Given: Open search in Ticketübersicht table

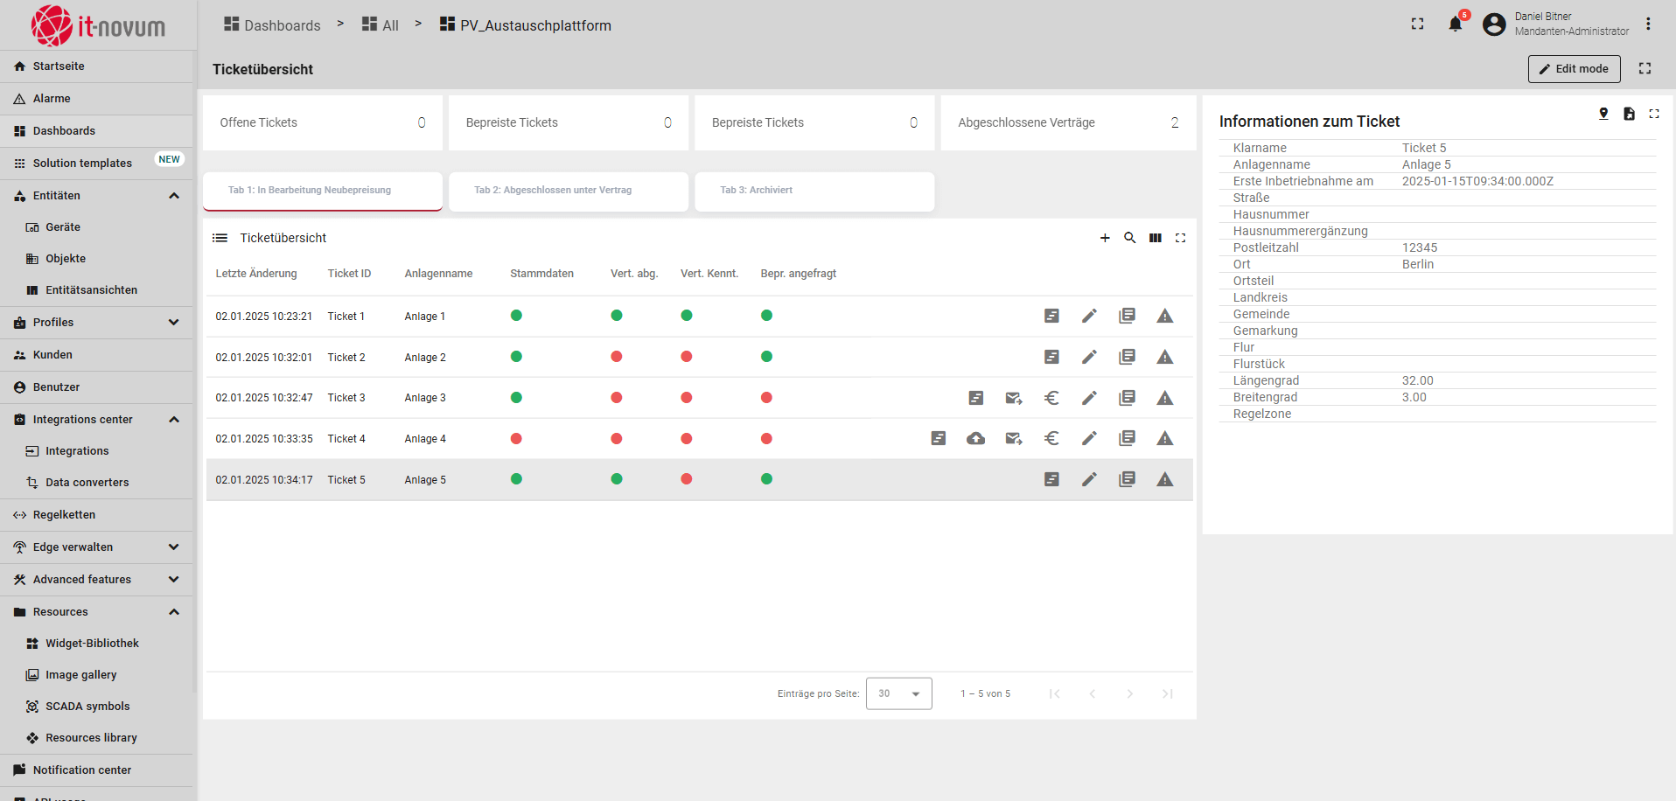Looking at the screenshot, I should click(1130, 238).
